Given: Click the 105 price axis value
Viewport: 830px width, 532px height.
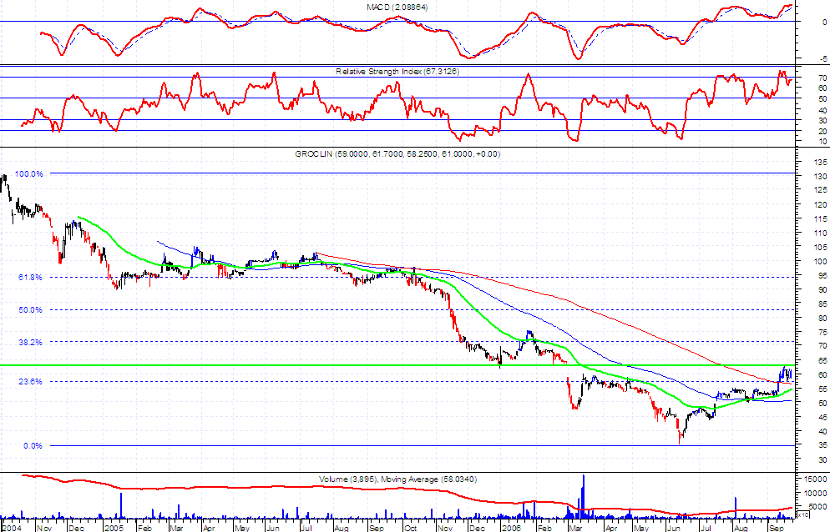Looking at the screenshot, I should 822,247.
